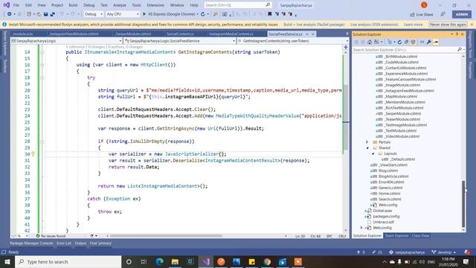This screenshot has height=268, width=476.
Task: Open editor zoom level dropdown 121 %
Action: pyautogui.click(x=19, y=236)
